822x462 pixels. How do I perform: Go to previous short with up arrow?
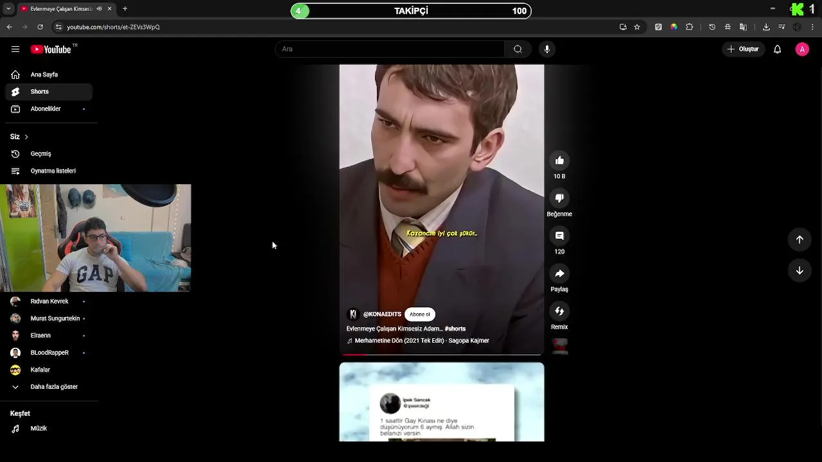click(800, 239)
